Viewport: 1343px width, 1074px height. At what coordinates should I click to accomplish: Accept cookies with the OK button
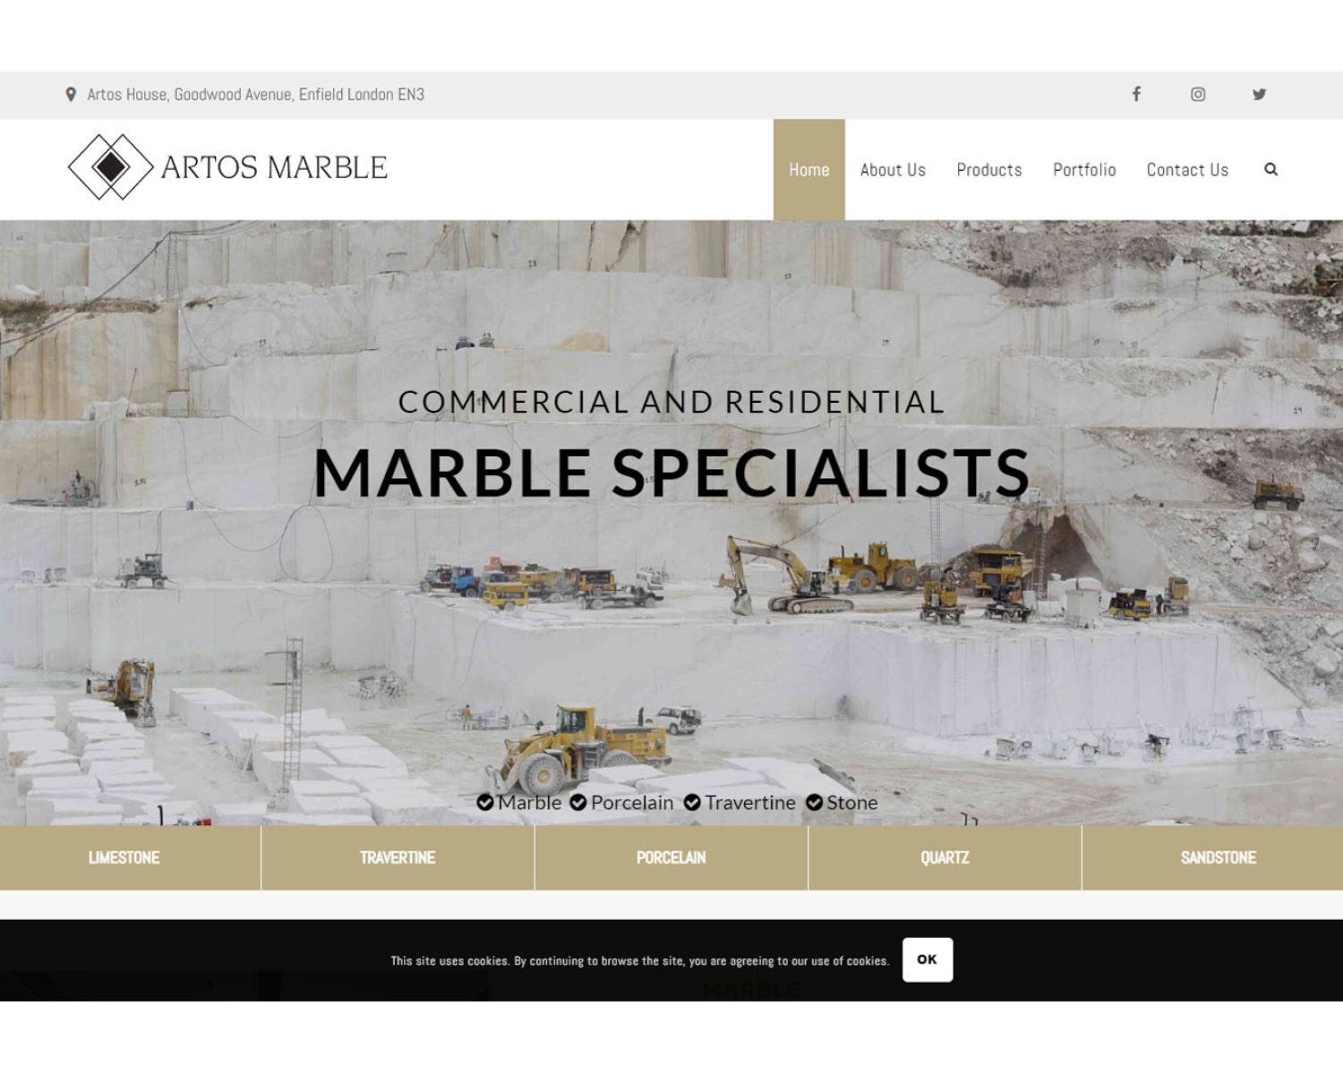pyautogui.click(x=927, y=959)
